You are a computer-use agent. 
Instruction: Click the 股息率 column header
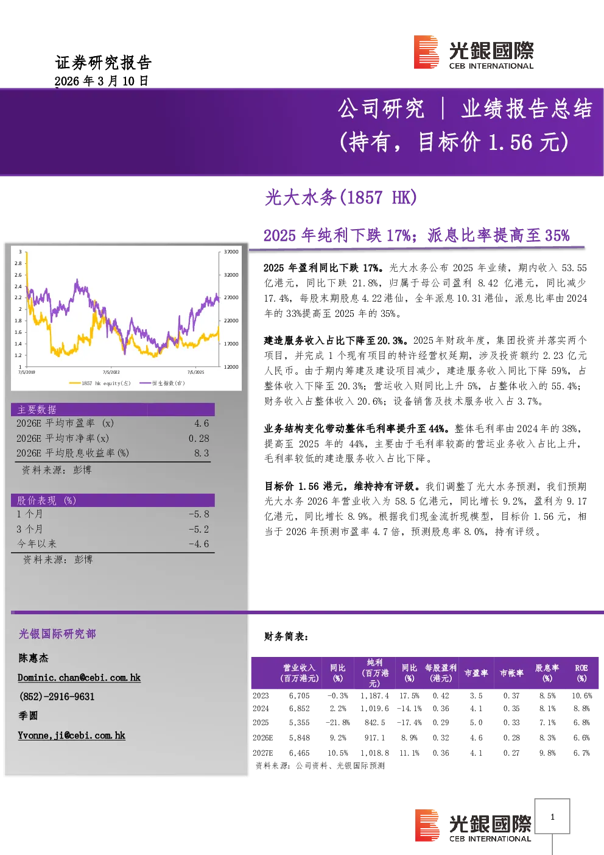[547, 673]
